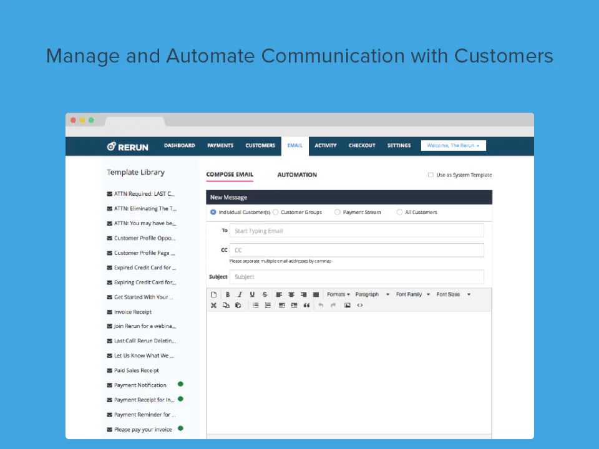
Task: Go to the Customers menu item
Action: point(260,145)
